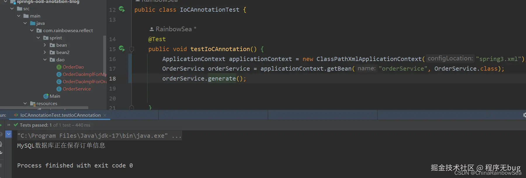Click the src folder icon
Viewport: 526px width, 178px height.
click(20, 9)
